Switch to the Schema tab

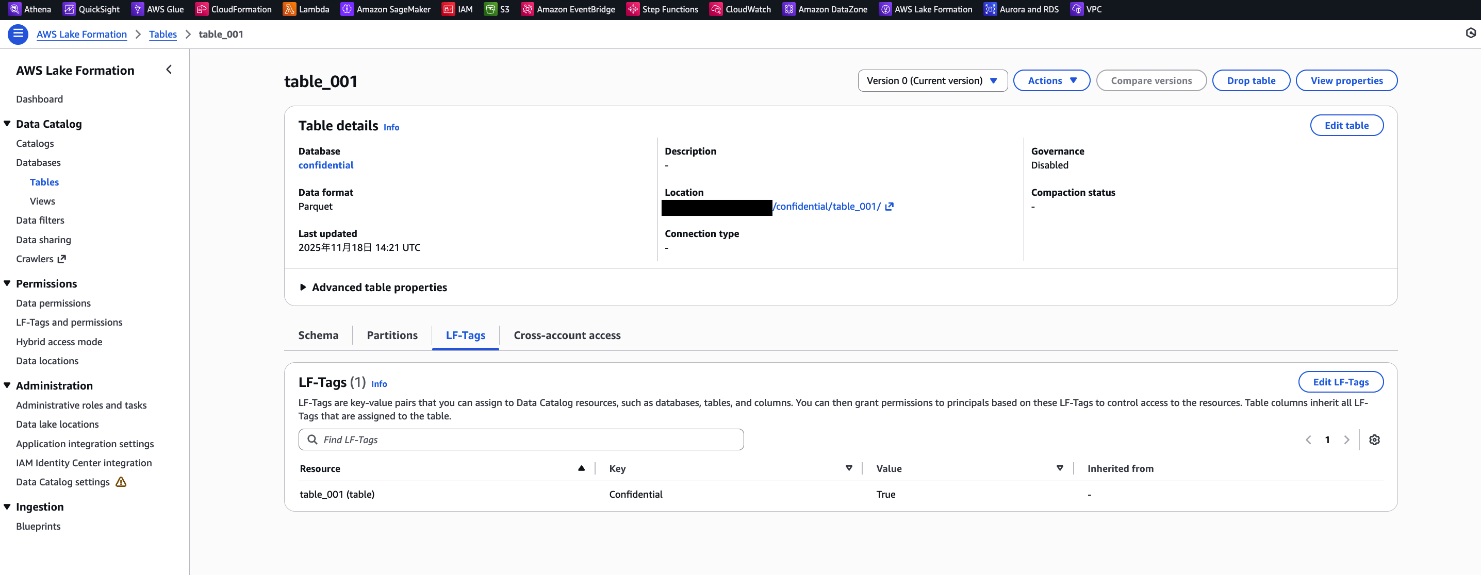[x=318, y=335]
